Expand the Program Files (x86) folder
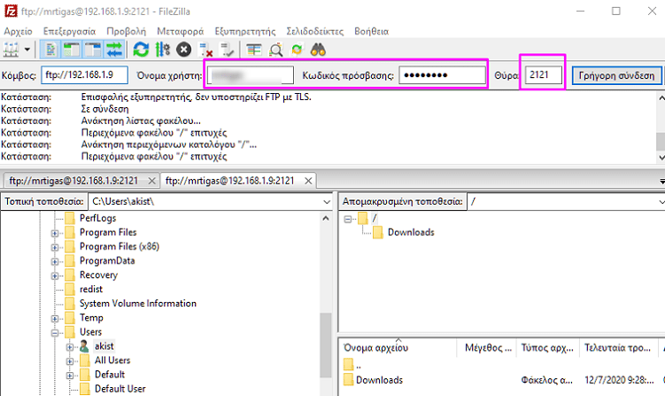 (x=55, y=247)
